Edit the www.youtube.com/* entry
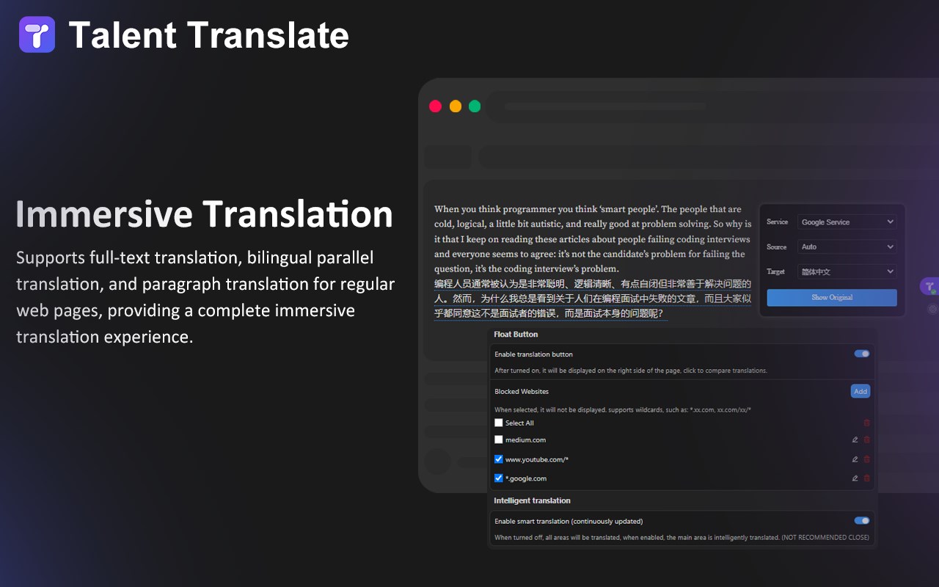The width and height of the screenshot is (939, 587). (x=855, y=459)
